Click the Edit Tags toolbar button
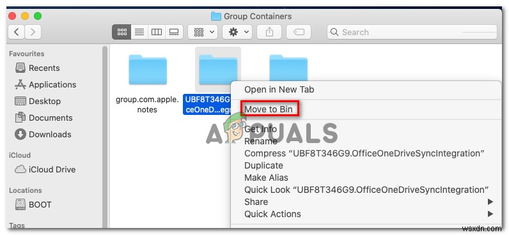509x235 pixels. coord(299,32)
